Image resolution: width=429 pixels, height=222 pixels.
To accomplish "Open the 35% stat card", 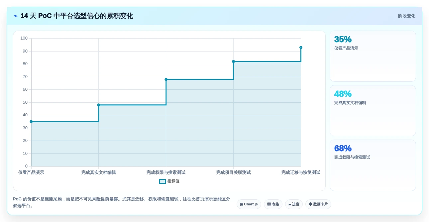I will (373, 56).
